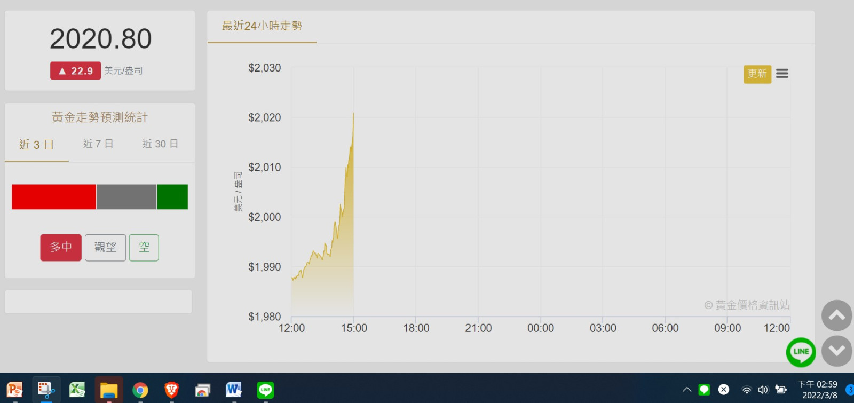
Task: Click the 00:00 x-axis label
Action: coord(541,328)
